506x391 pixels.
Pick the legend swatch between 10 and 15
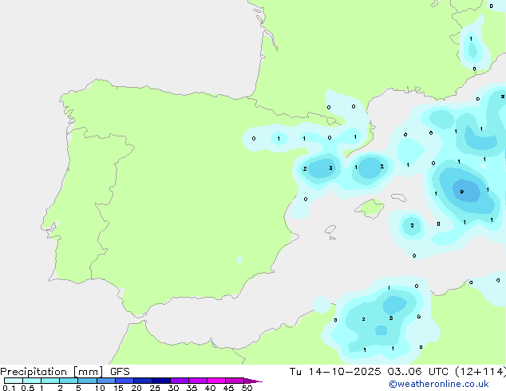[x=106, y=381]
